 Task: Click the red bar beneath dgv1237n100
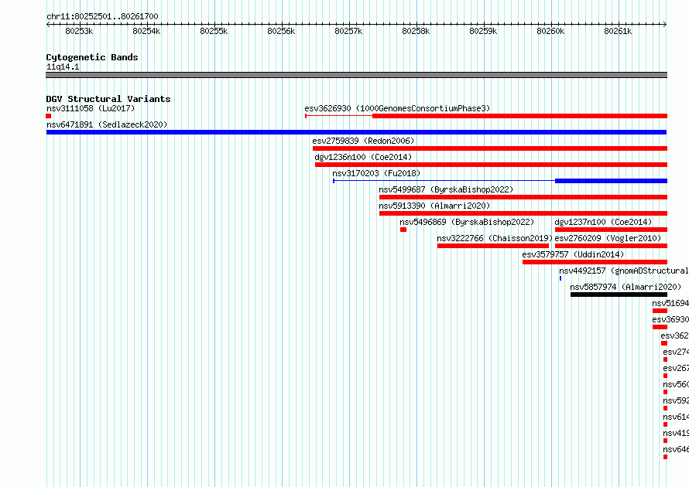click(x=612, y=230)
